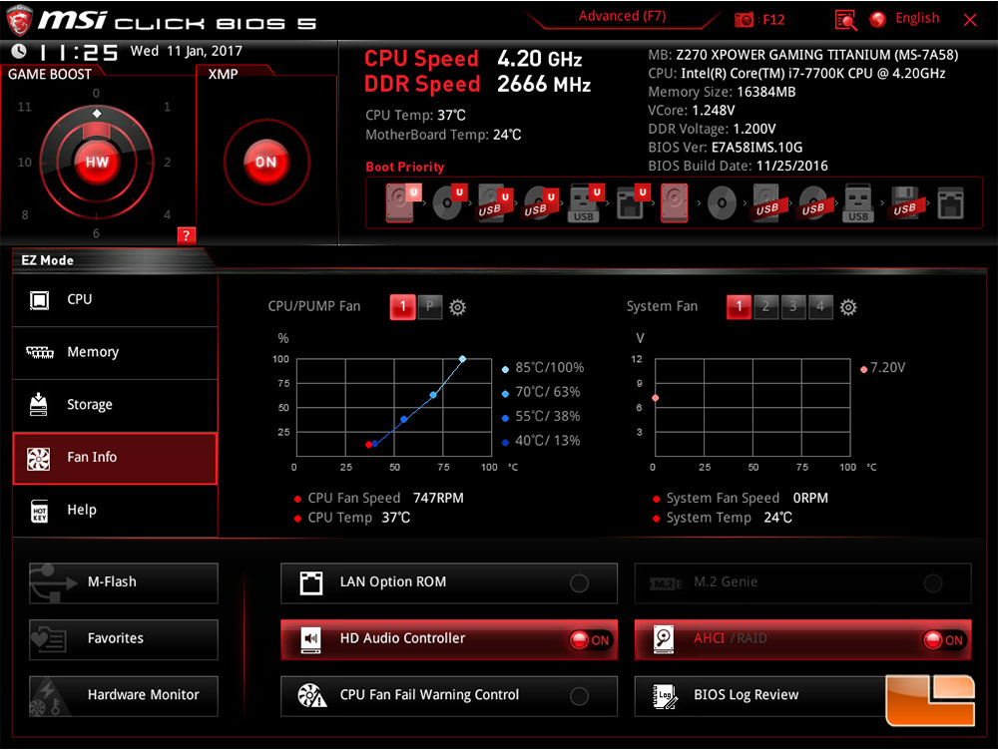Open System Fan gear settings
This screenshot has height=750, width=998.
847,307
